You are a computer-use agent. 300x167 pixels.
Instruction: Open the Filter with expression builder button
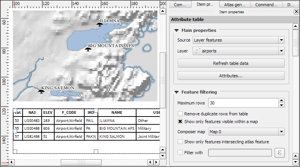[279, 153]
